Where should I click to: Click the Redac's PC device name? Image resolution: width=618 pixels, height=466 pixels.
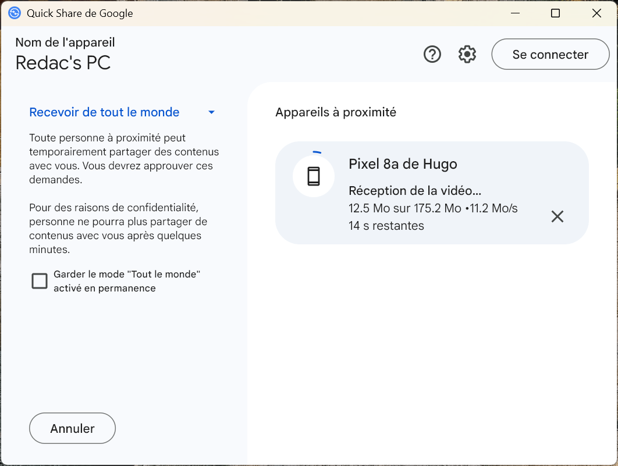63,63
